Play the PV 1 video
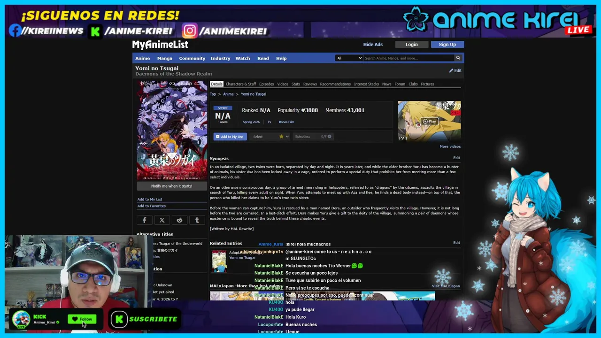The image size is (601, 338). tap(429, 121)
